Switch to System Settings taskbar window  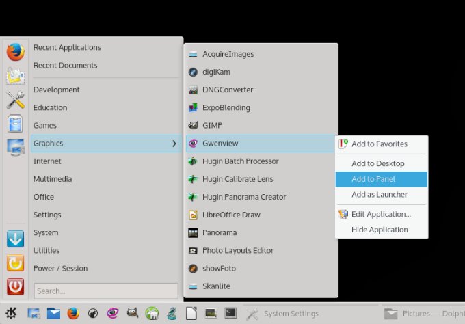pyautogui.click(x=311, y=314)
